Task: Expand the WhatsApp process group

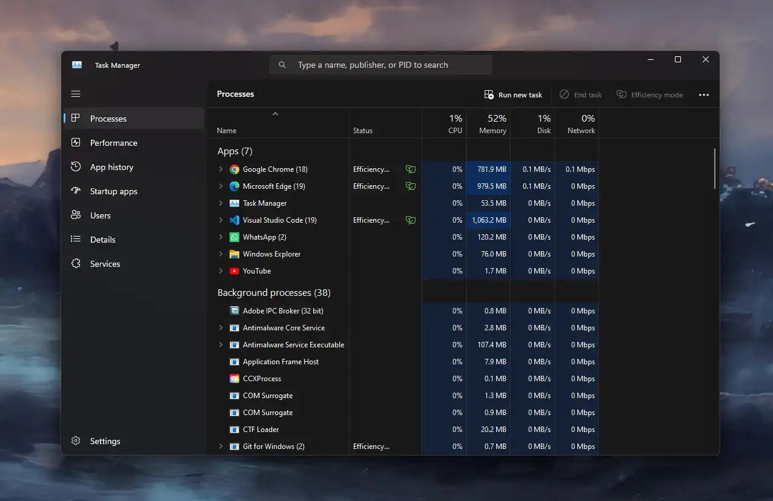Action: pos(221,237)
